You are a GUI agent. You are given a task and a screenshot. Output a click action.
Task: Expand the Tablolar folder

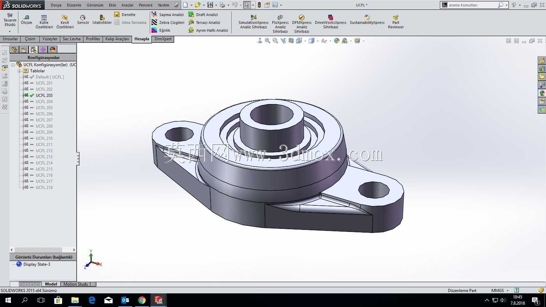pyautogui.click(x=19, y=71)
